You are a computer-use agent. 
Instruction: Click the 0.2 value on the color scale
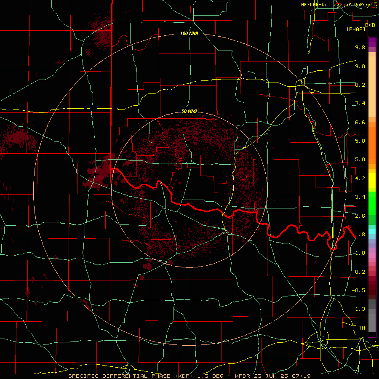pos(360,272)
